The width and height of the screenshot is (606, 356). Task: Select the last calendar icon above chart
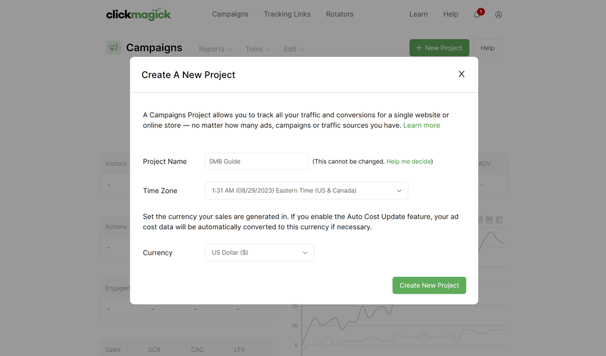click(x=499, y=220)
